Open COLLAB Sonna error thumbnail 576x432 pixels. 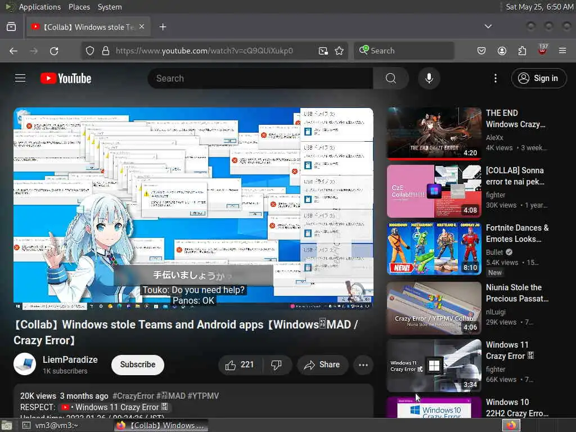[x=434, y=191]
